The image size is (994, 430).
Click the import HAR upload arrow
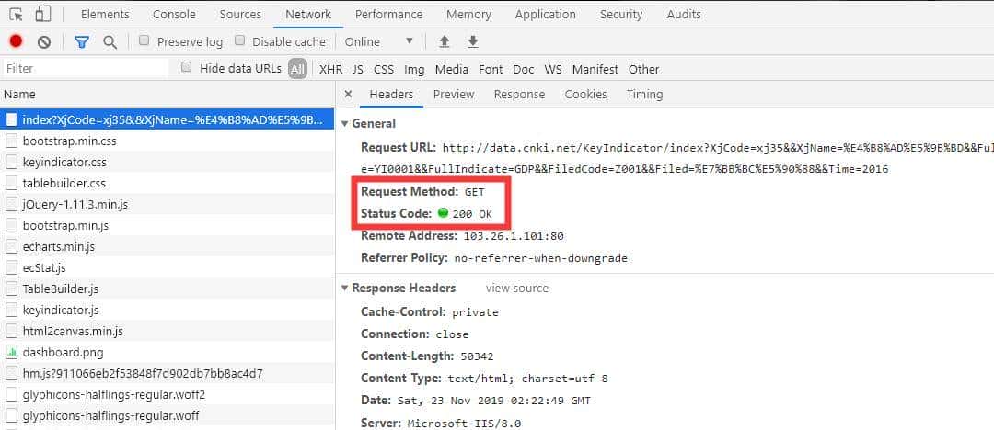click(x=445, y=41)
